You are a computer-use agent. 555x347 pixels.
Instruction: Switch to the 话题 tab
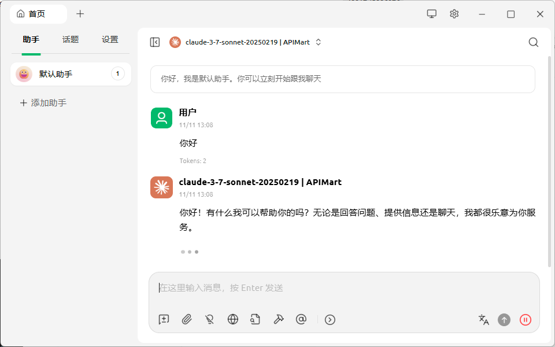pos(71,39)
